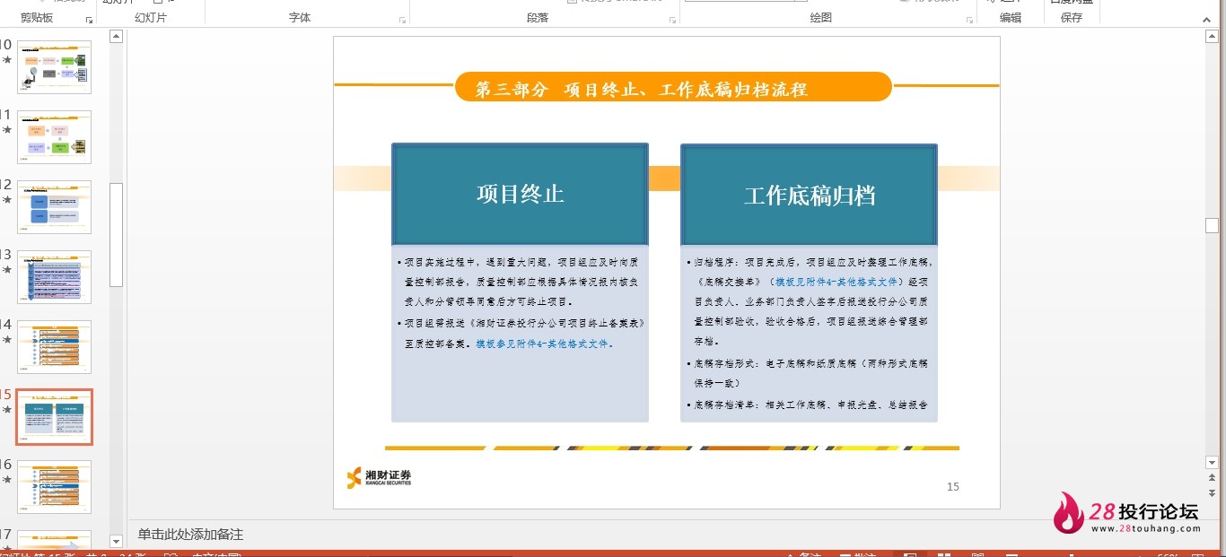Click the notes pane '单击此处添加备注'
The width and height of the screenshot is (1226, 557).
pos(190,535)
